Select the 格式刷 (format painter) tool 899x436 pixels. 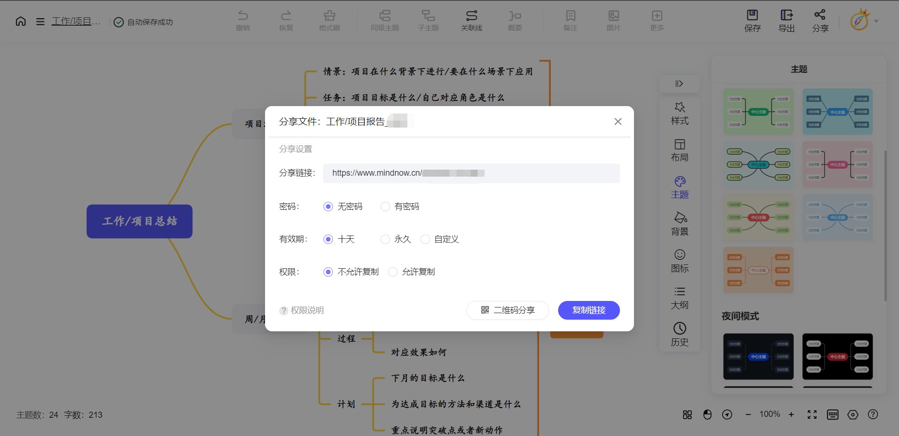(329, 21)
